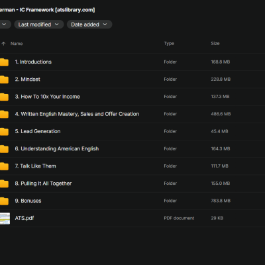Click the size value 29 KB
265x265 pixels.
point(217,218)
